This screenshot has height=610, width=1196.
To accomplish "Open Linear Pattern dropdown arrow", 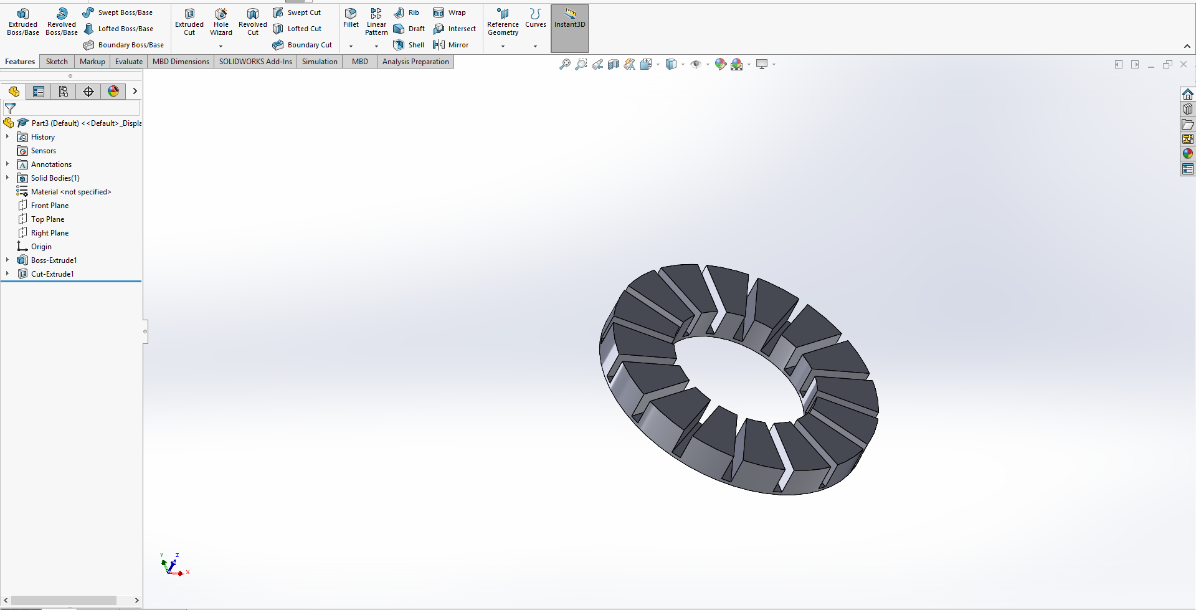I will (x=376, y=46).
